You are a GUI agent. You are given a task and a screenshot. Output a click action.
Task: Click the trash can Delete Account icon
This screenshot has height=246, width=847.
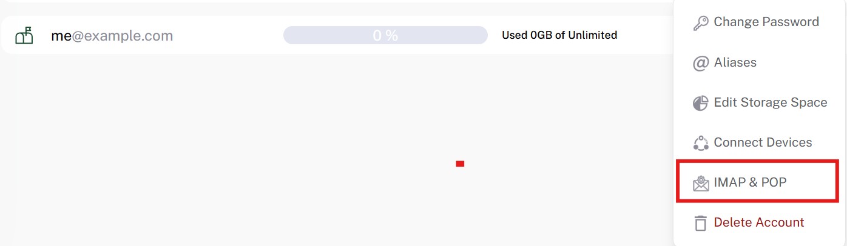[701, 223]
